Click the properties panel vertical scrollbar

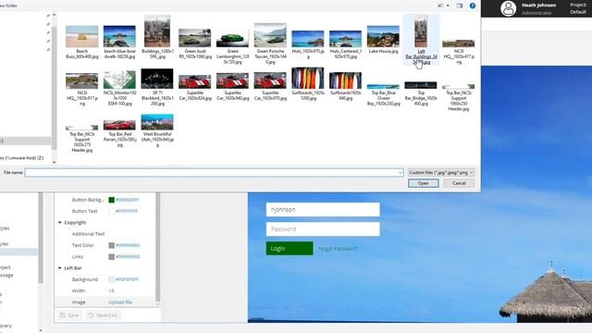[x=158, y=247]
